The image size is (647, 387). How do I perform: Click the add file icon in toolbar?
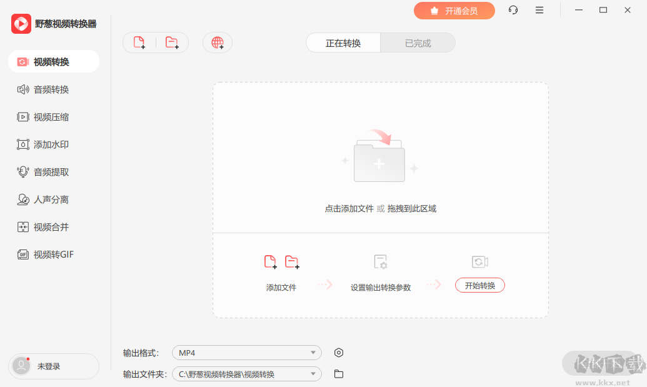139,42
